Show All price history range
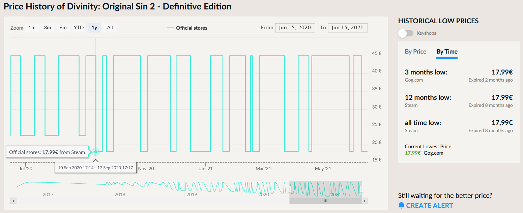This screenshot has height=213, width=523. pos(110,28)
